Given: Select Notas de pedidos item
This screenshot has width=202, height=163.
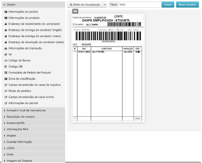Looking at the screenshot, I should pos(20,91).
